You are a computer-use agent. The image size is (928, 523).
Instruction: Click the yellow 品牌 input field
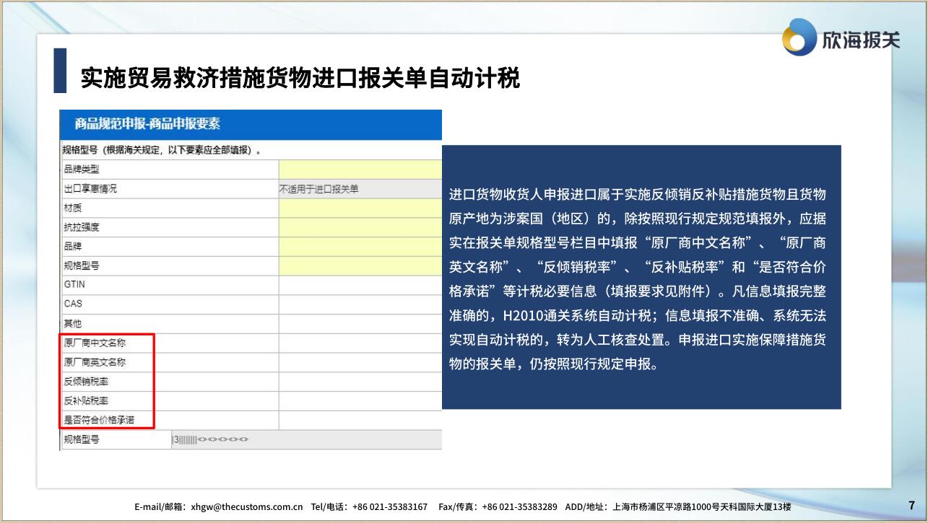click(x=360, y=247)
